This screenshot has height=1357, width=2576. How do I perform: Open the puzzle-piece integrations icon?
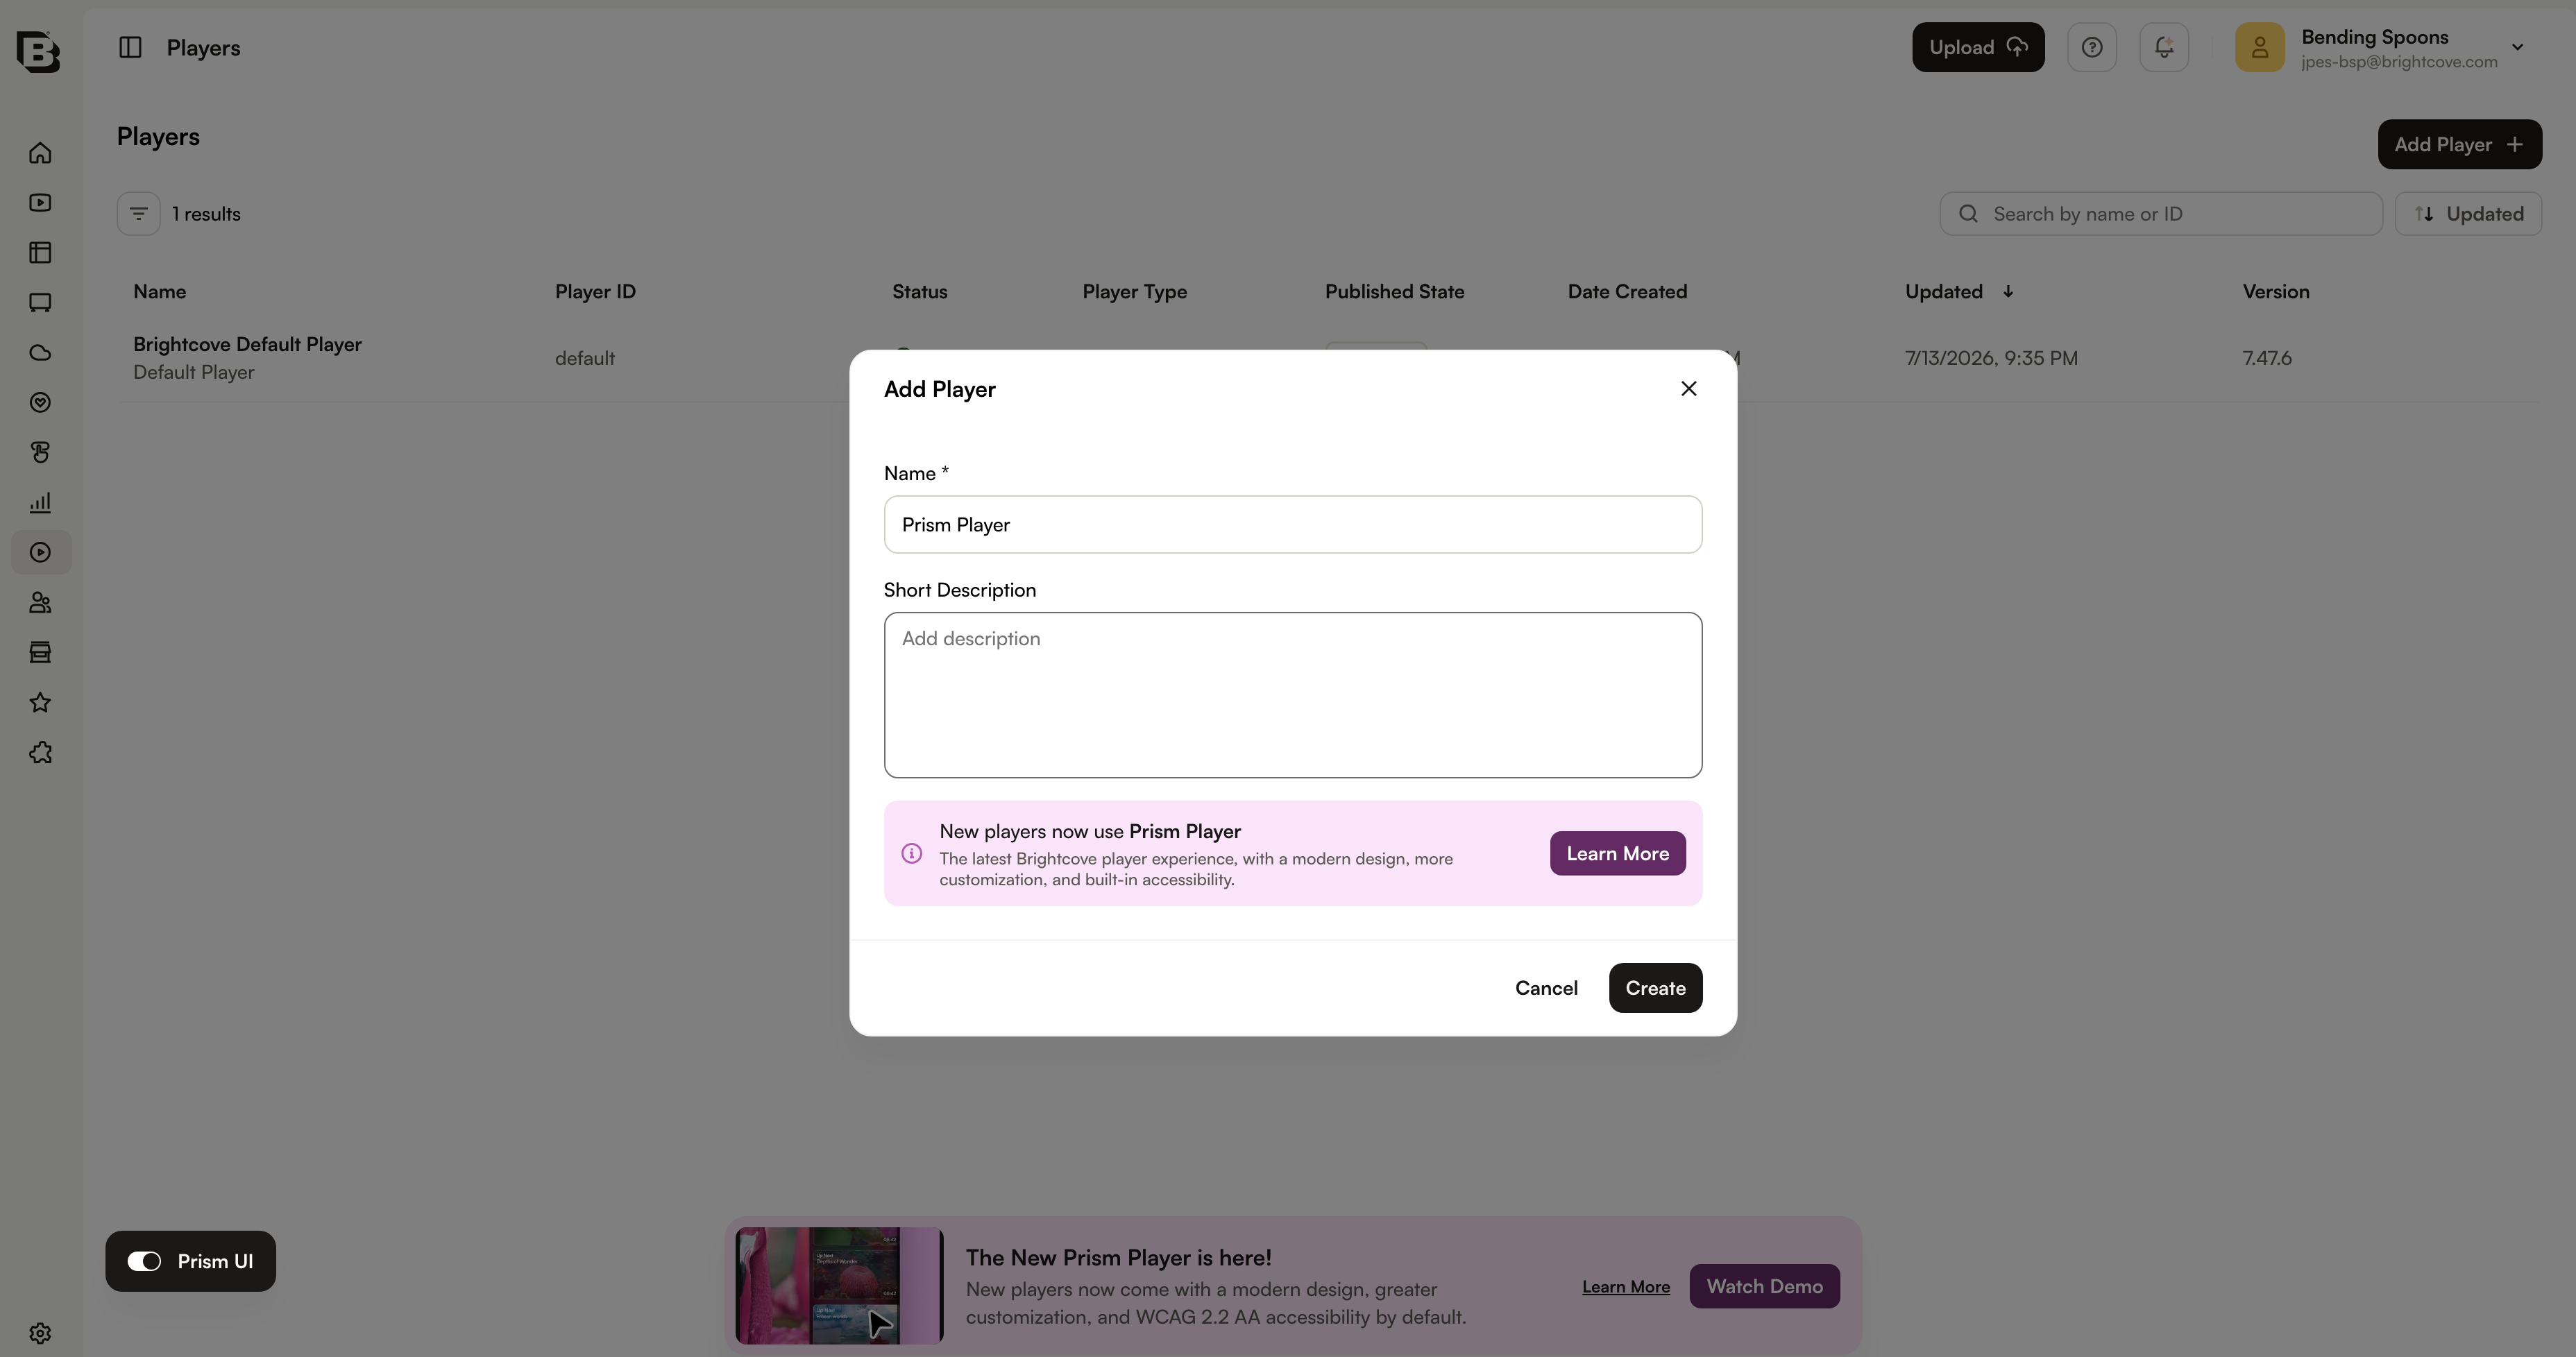[x=40, y=753]
